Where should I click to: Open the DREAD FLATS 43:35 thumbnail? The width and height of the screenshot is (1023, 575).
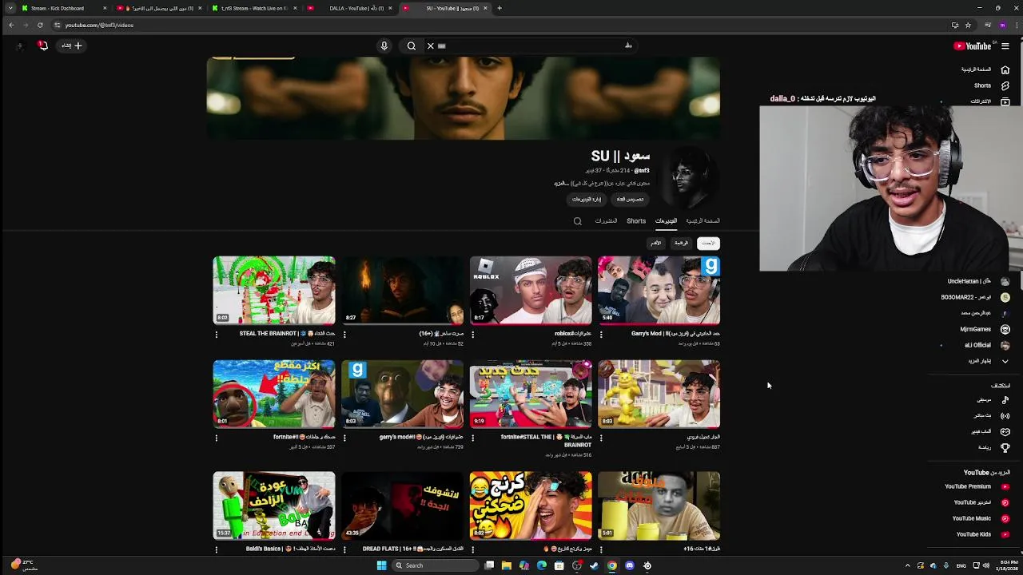pos(402,506)
